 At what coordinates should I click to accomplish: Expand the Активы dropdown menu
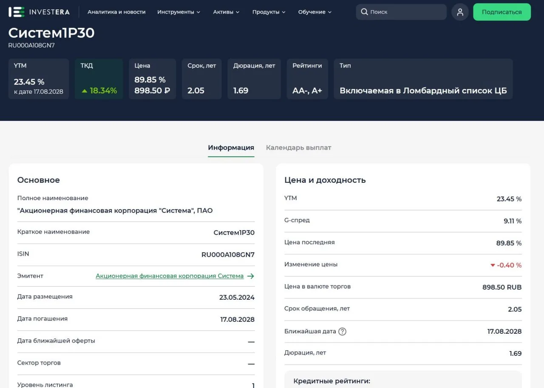point(226,12)
